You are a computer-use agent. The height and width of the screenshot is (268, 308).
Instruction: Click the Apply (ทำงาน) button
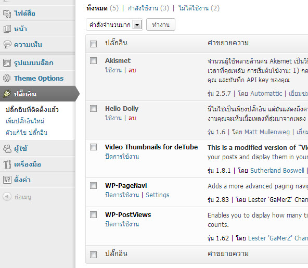pos(161,25)
